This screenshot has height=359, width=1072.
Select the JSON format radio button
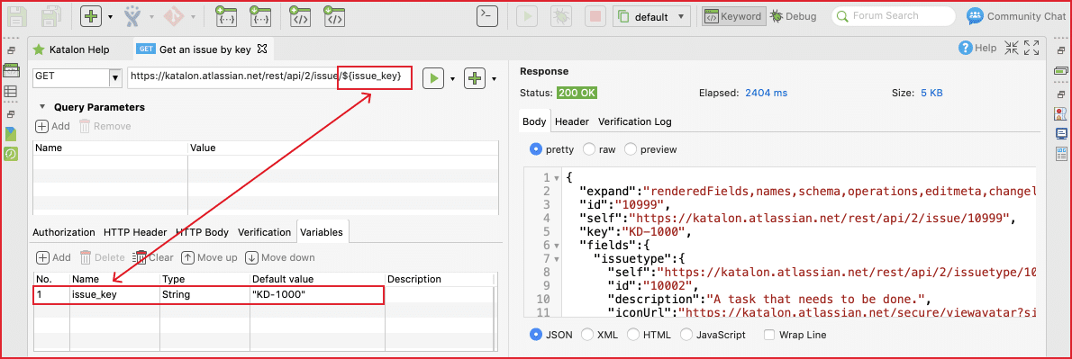point(537,335)
